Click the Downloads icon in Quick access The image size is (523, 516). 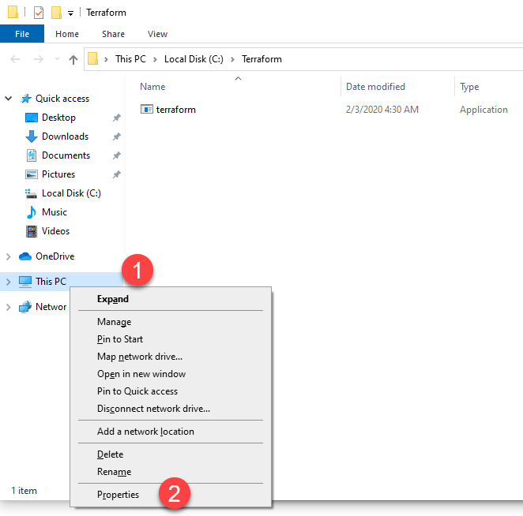pos(32,136)
